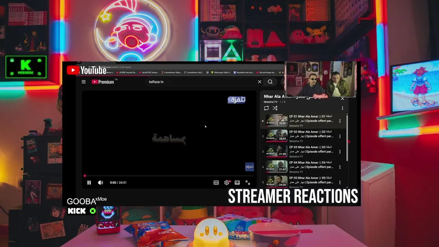
Task: Open the playlist header three-dot menu
Action: click(342, 108)
